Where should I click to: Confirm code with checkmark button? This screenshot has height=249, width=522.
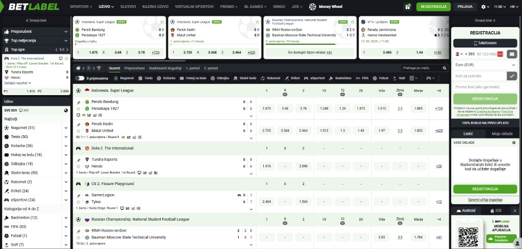pos(512,76)
